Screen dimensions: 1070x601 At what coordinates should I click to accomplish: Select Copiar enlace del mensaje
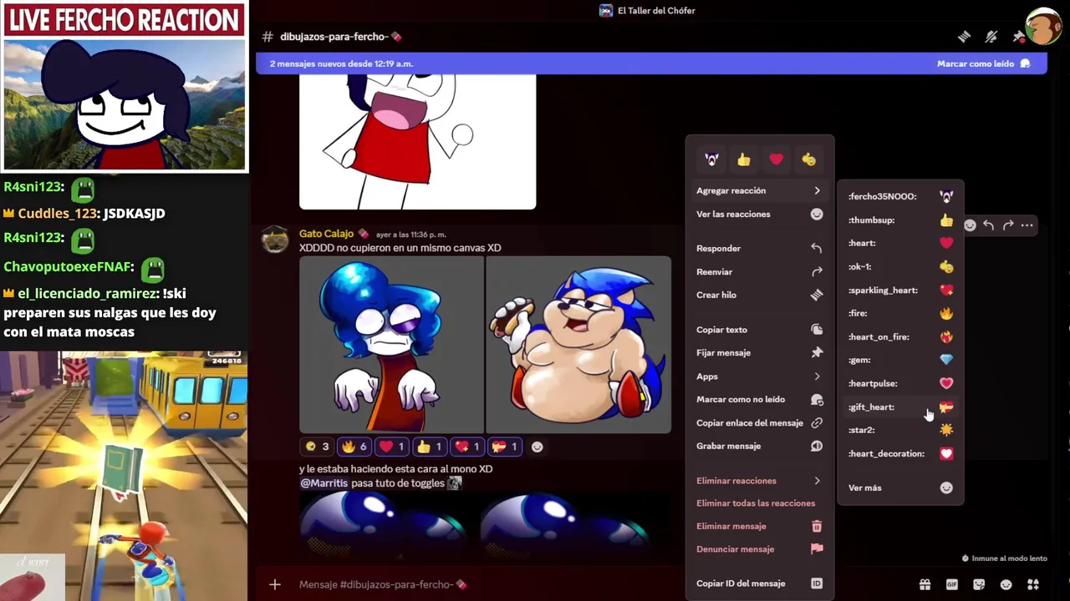tap(759, 423)
